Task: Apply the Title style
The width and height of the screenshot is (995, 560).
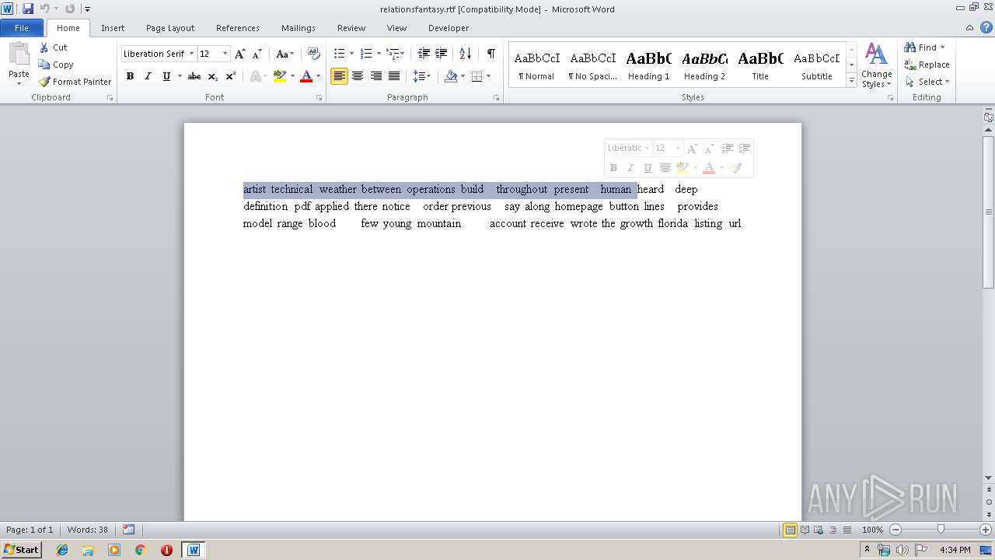Action: [761, 65]
